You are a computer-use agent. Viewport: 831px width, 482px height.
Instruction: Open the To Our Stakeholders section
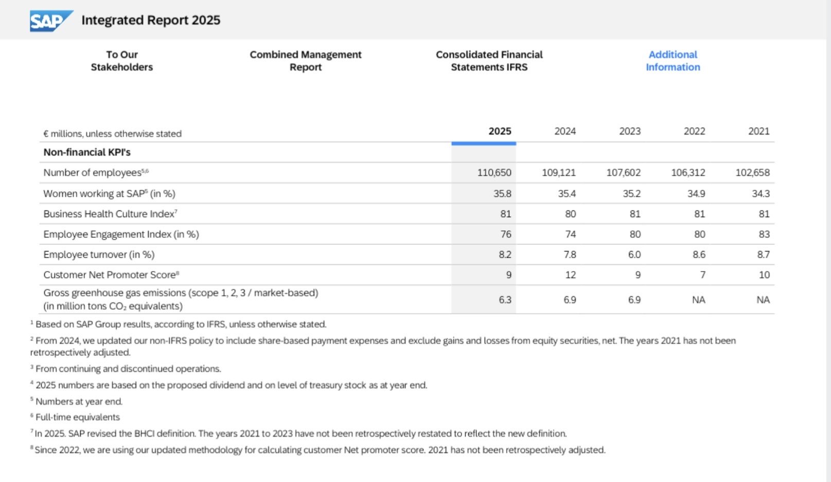click(x=122, y=61)
